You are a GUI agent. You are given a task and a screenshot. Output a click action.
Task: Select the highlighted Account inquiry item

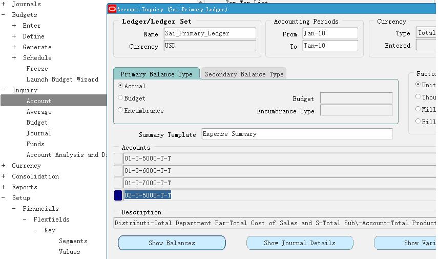click(54, 101)
